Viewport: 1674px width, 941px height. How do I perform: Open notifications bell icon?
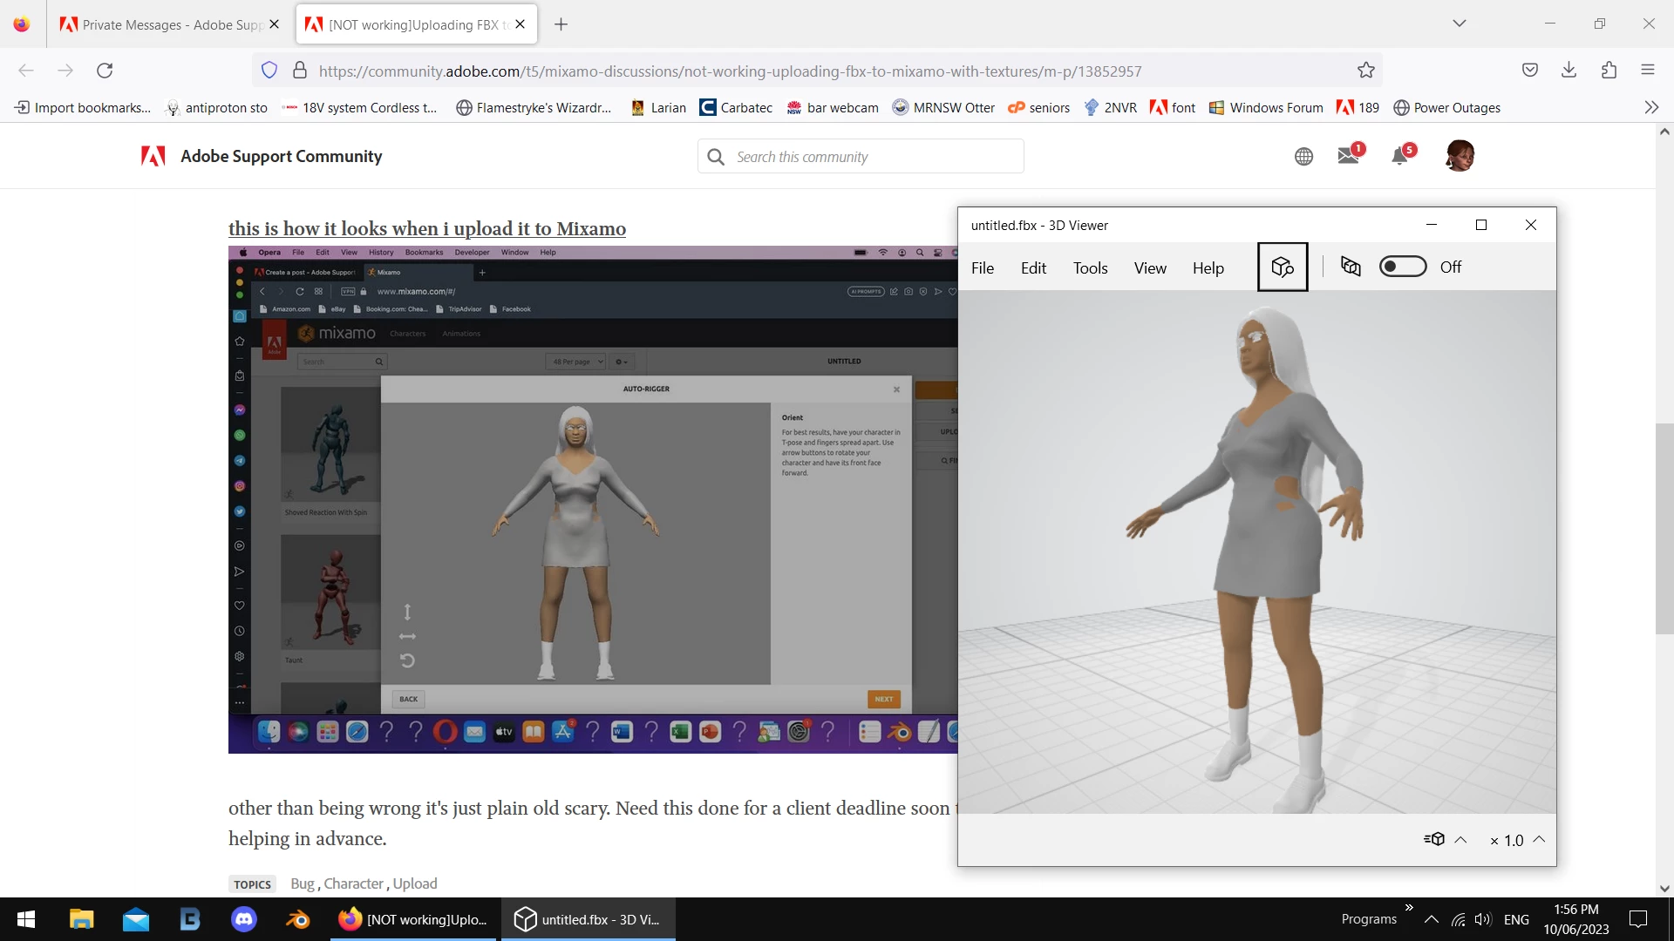[1399, 156]
